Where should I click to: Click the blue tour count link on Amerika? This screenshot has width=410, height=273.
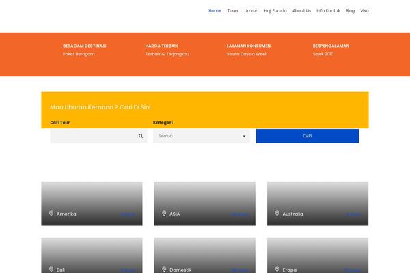point(128,214)
